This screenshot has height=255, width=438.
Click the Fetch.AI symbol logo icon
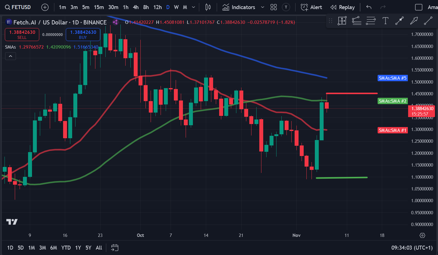8,22
